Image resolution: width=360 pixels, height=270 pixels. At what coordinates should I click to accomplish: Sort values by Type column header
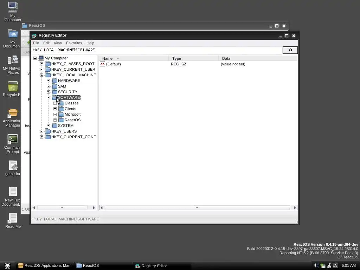pyautogui.click(x=194, y=58)
